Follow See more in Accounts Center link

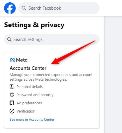pyautogui.click(x=32, y=120)
